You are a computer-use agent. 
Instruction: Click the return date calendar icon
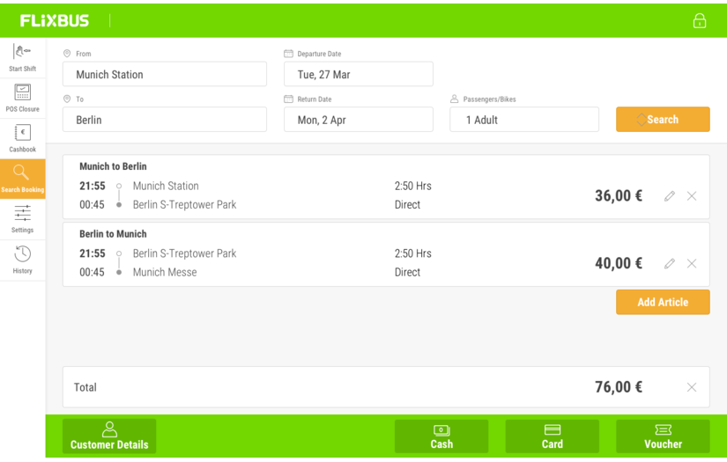pyautogui.click(x=288, y=99)
